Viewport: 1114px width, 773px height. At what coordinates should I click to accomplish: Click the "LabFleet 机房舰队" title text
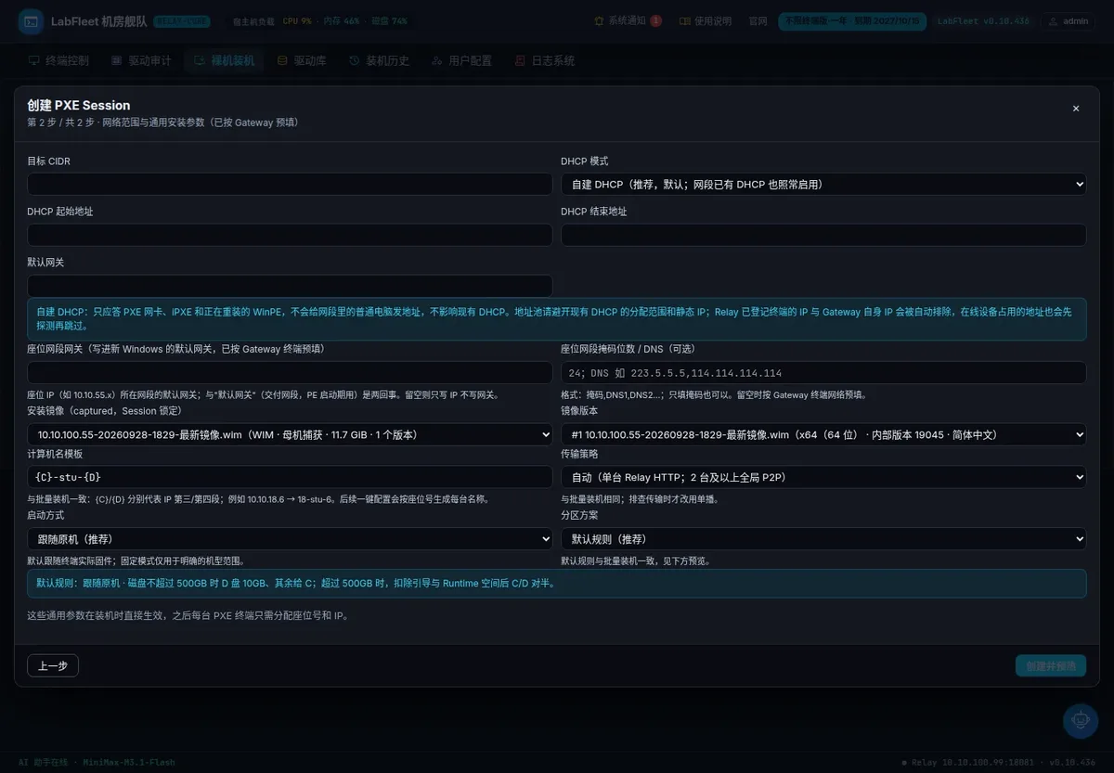tap(99, 20)
